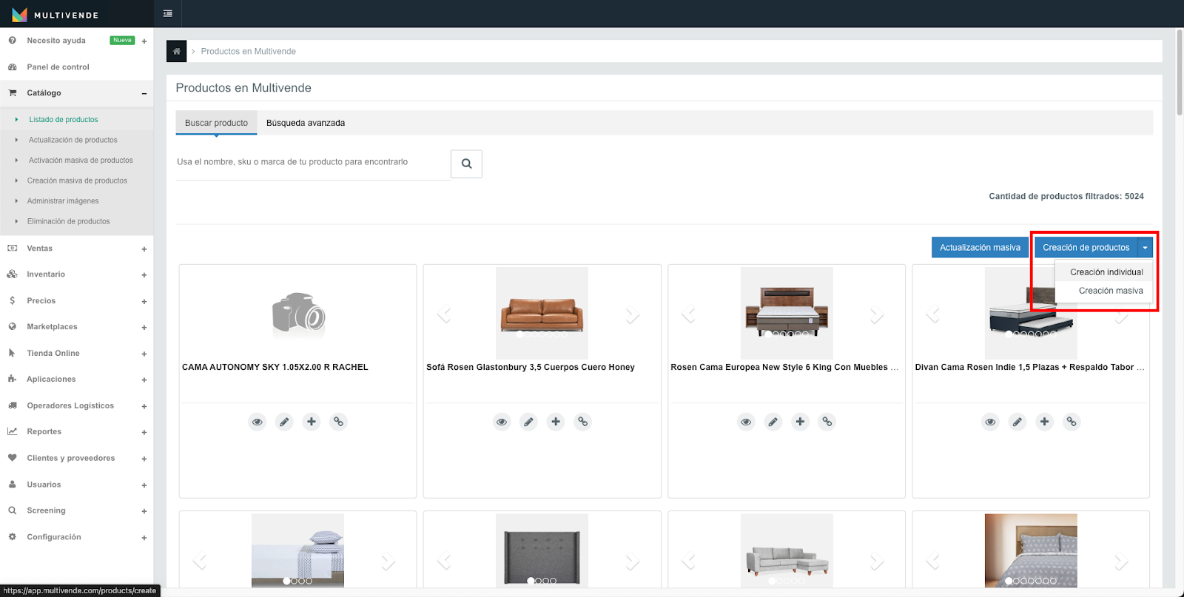Click the Nueva badge next to Necesito ayuda
Viewport: 1184px width, 597px height.
122,40
